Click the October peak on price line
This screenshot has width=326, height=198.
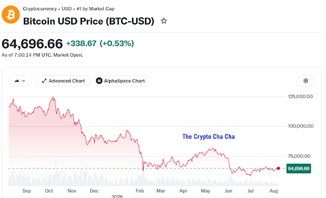click(53, 97)
